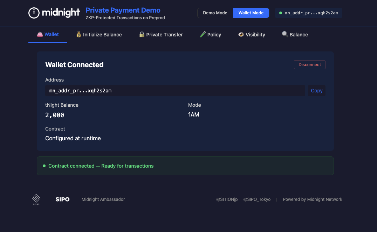Click the midnight wordmark in header

tap(61, 13)
